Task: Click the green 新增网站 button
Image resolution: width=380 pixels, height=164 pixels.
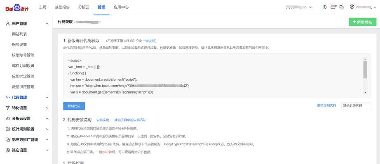Action: coord(363,22)
